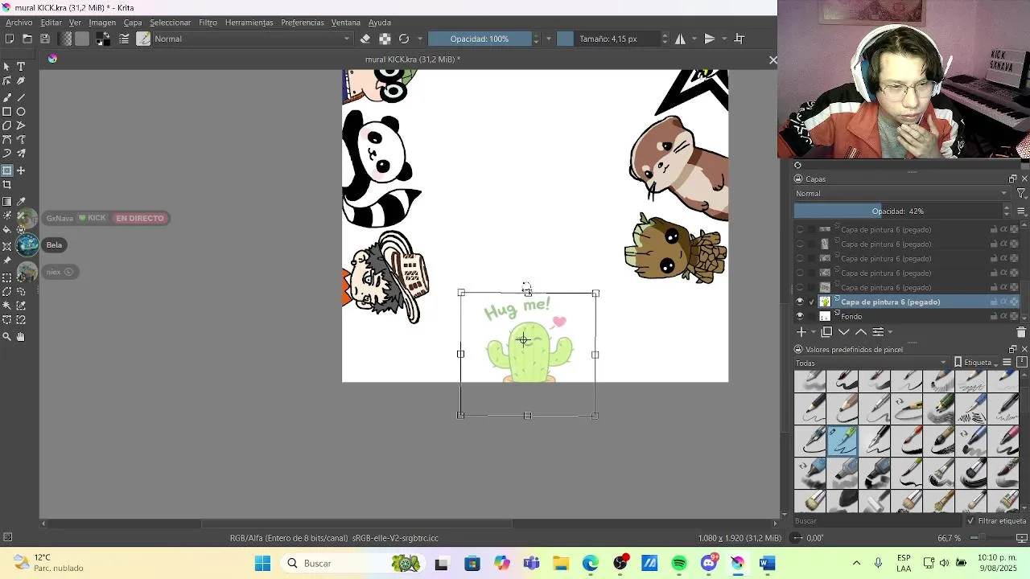Move layer up arrow in Capas
Viewport: 1030px width, 579px height.
(x=861, y=332)
